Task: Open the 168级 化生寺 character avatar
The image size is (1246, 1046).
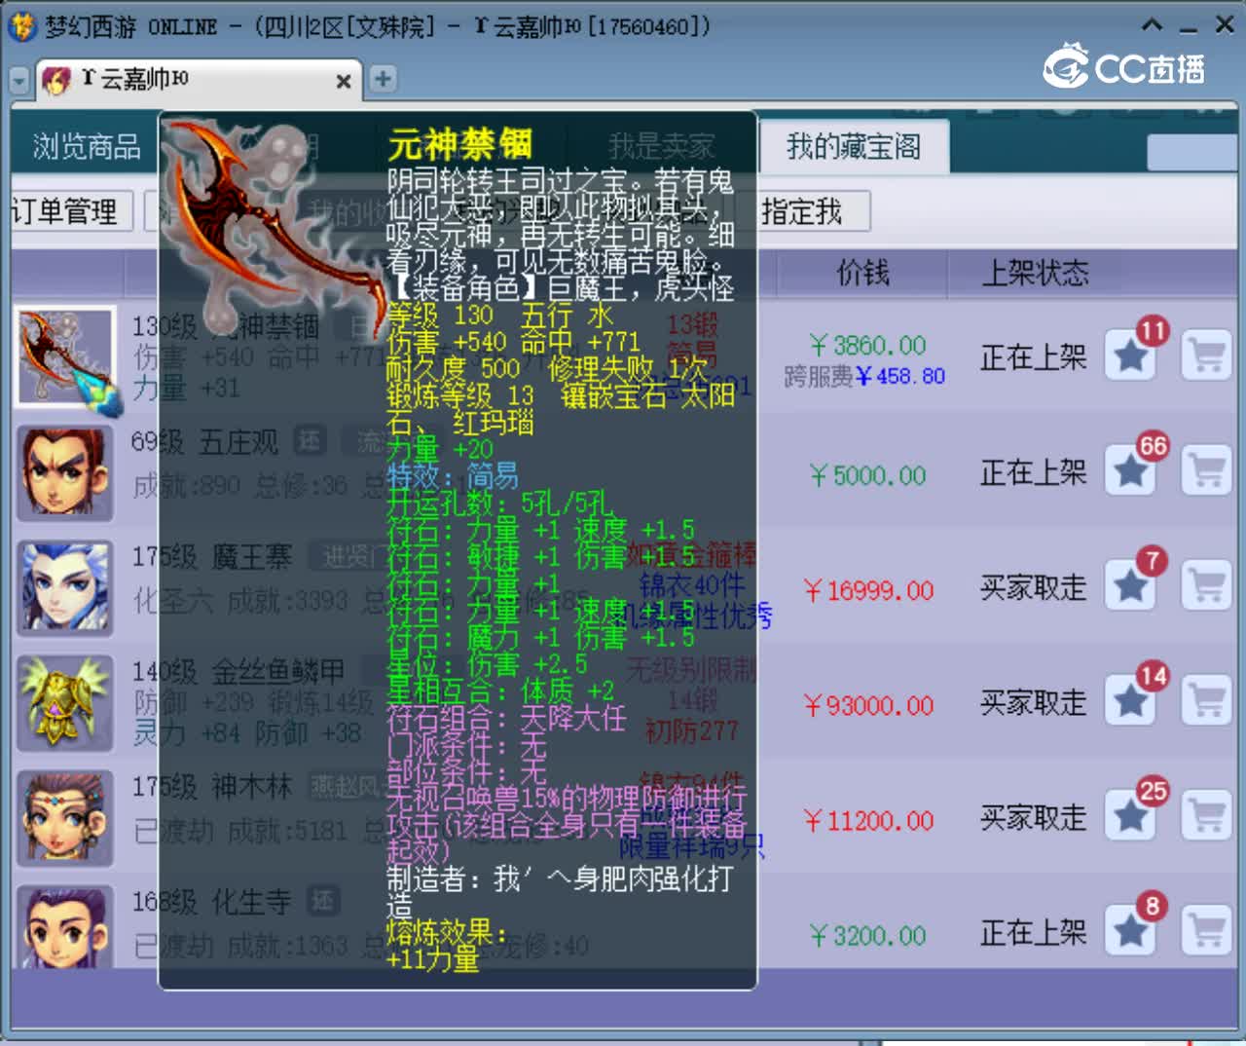Action: 65,926
